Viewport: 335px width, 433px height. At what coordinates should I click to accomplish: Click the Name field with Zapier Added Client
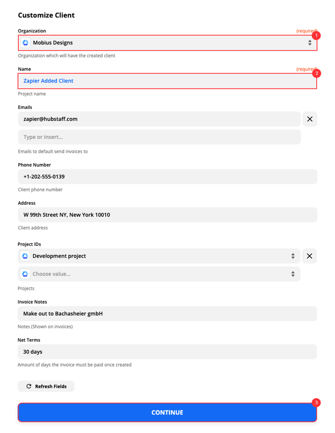coord(167,81)
